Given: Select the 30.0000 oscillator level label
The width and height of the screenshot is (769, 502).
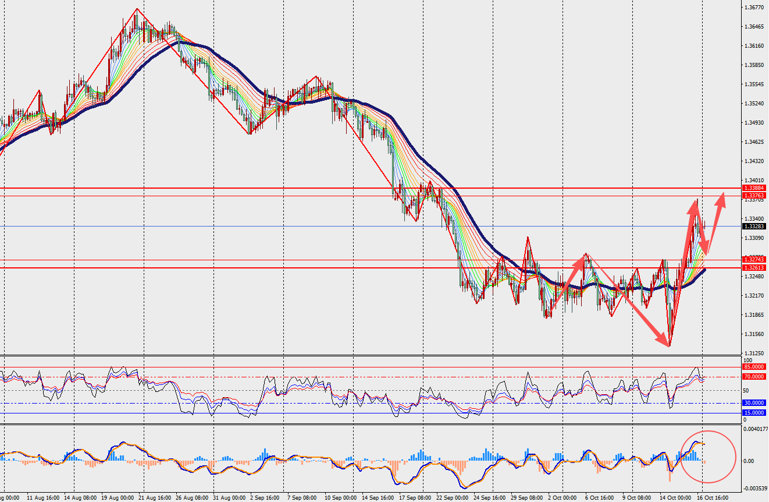Looking at the screenshot, I should point(754,403).
